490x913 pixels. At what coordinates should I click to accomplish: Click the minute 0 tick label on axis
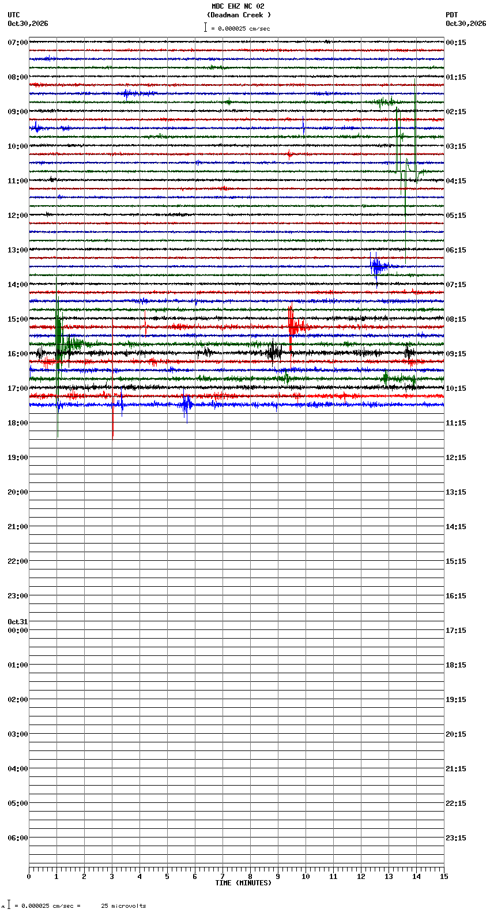click(29, 877)
